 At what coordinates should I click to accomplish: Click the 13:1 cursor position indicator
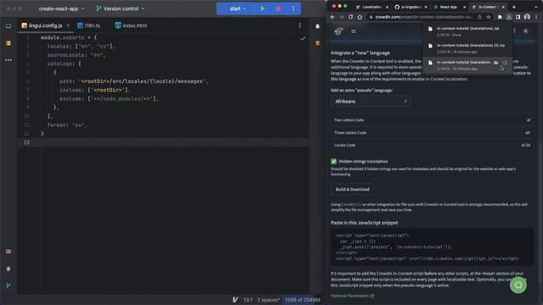coord(248,300)
